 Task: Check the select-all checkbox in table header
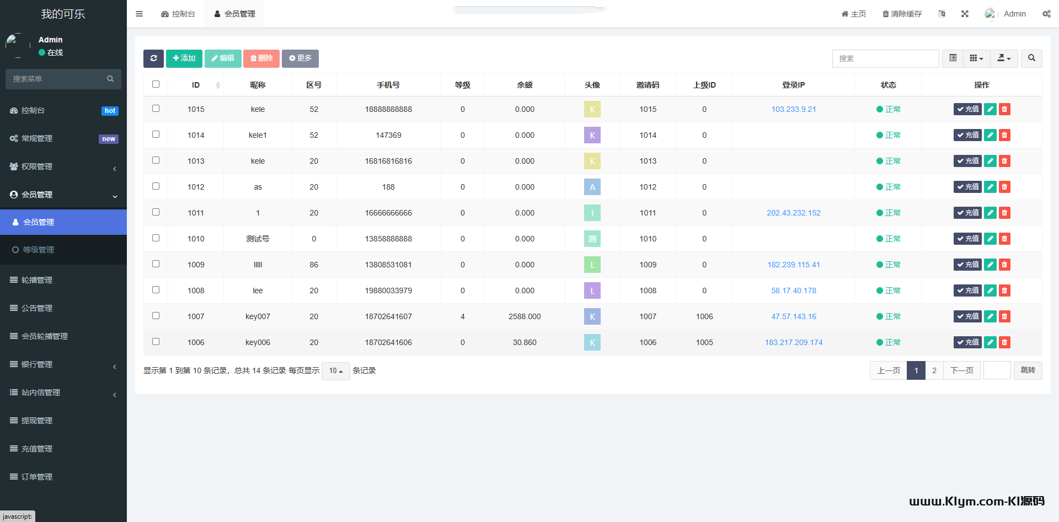click(x=156, y=84)
